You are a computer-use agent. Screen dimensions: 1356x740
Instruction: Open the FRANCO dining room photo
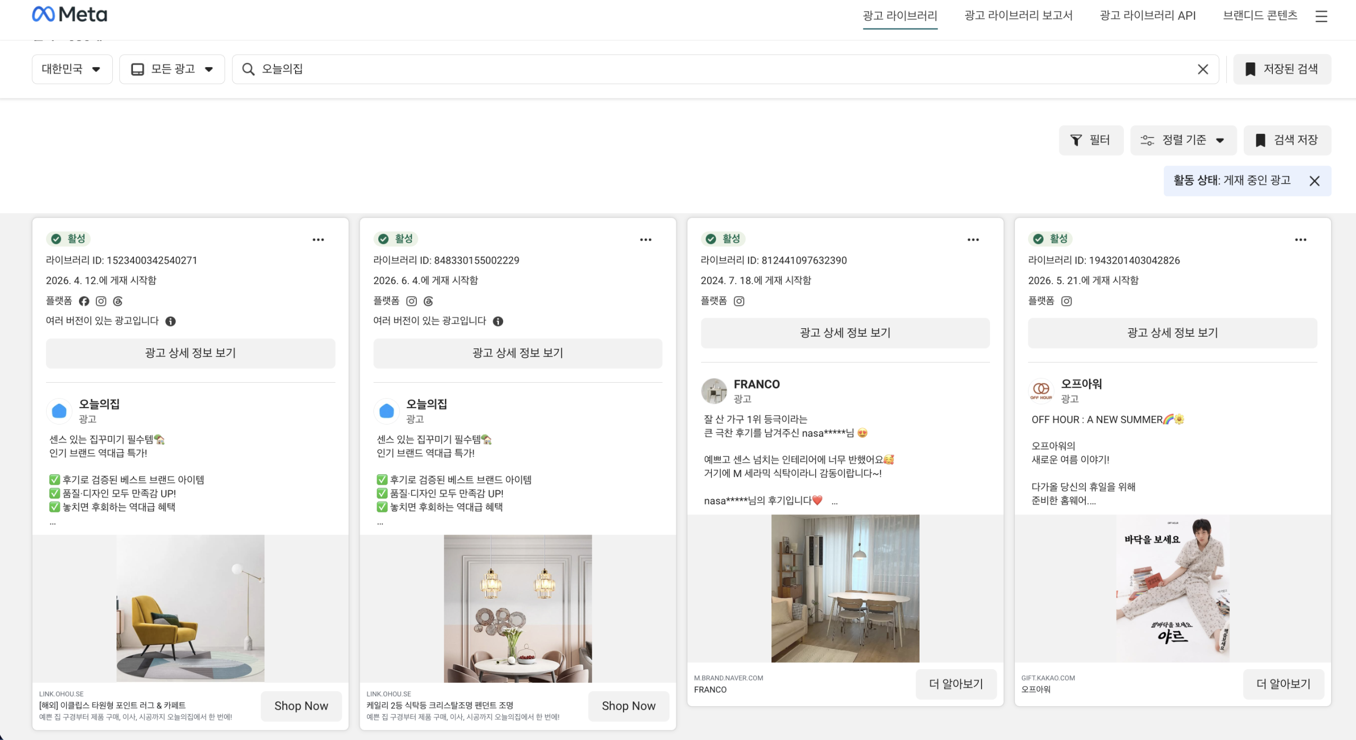[845, 589]
